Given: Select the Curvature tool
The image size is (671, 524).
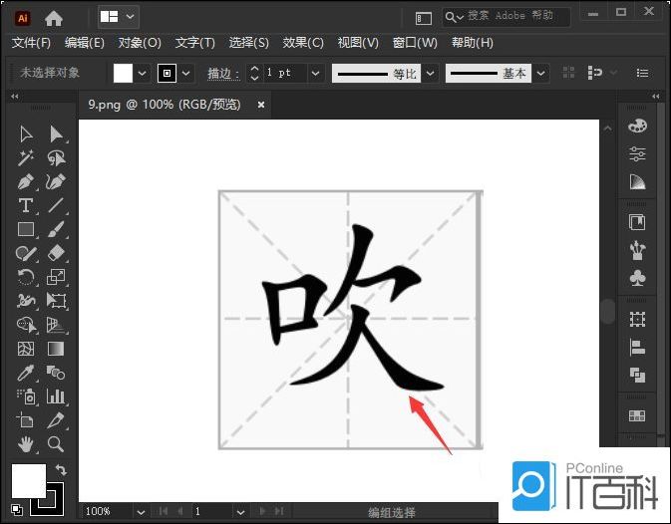Looking at the screenshot, I should [56, 181].
